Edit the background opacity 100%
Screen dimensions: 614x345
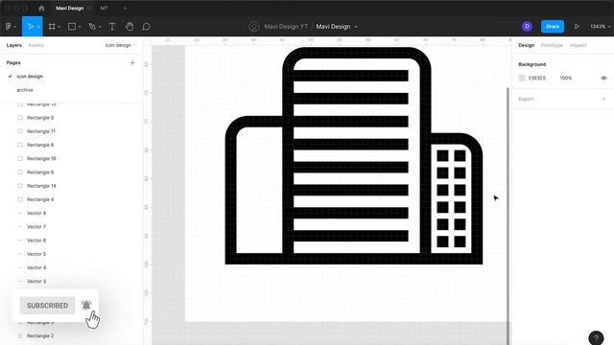pyautogui.click(x=565, y=79)
